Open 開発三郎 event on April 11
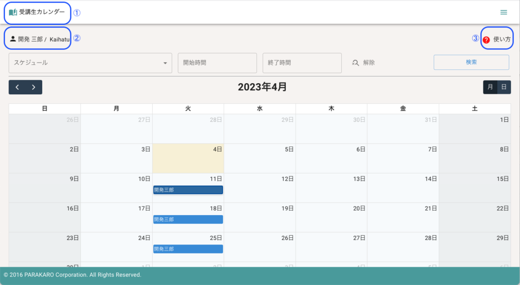Screen dimensions: 520x285 coord(188,190)
